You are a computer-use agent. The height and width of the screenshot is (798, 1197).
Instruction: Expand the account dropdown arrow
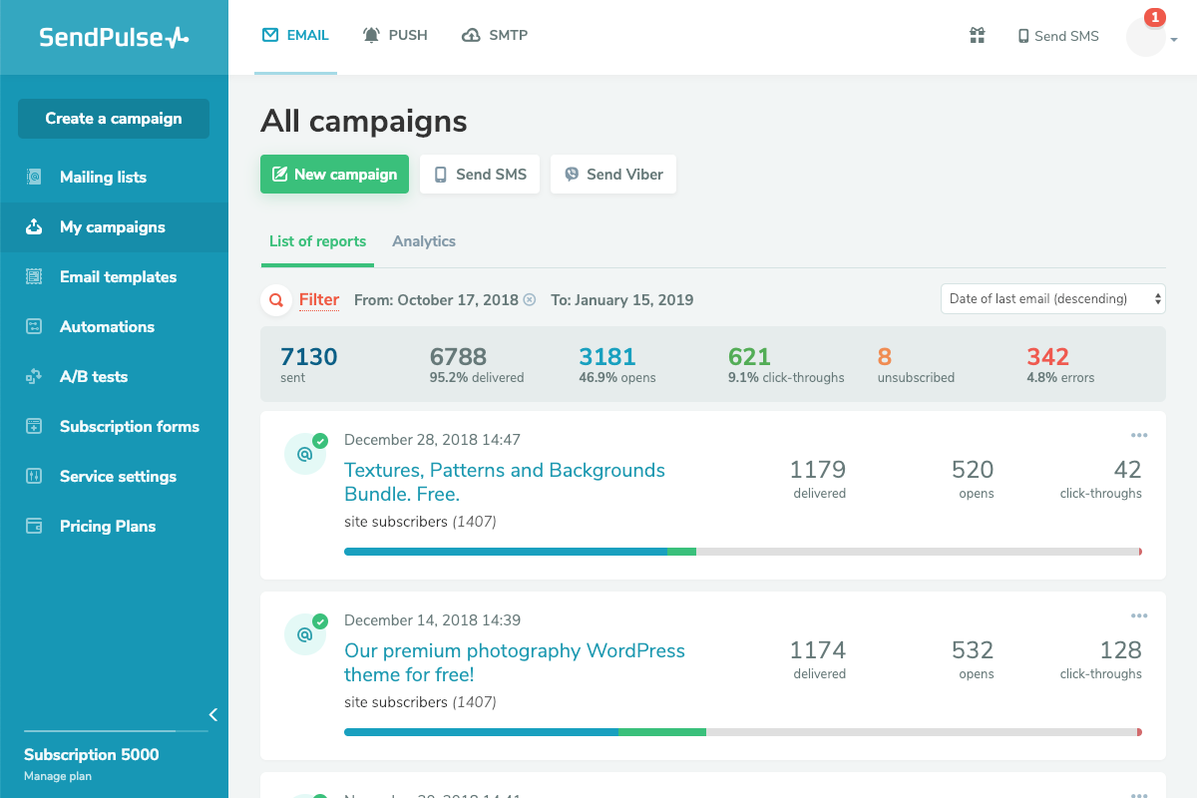pos(1174,40)
